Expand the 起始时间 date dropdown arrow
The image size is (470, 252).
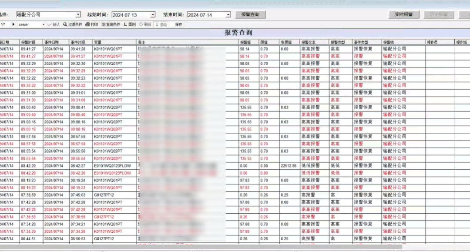pos(153,15)
